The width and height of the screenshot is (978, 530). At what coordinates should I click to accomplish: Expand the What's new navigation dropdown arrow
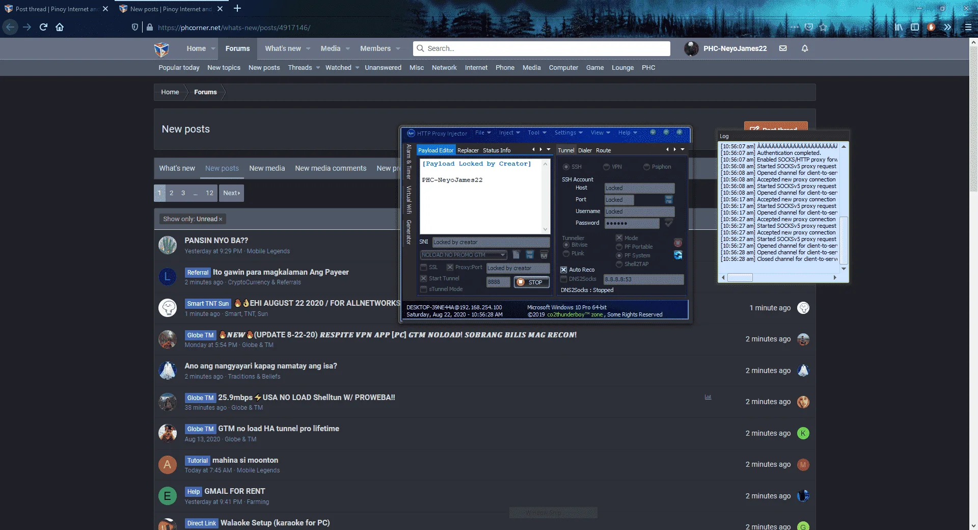click(x=308, y=48)
